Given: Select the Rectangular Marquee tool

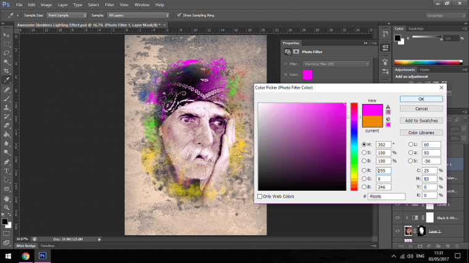Looking at the screenshot, I should pos(6,44).
